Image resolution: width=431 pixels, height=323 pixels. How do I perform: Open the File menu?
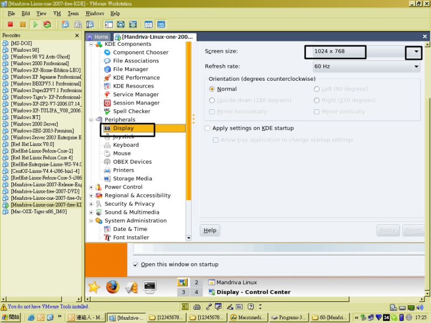coord(11,13)
